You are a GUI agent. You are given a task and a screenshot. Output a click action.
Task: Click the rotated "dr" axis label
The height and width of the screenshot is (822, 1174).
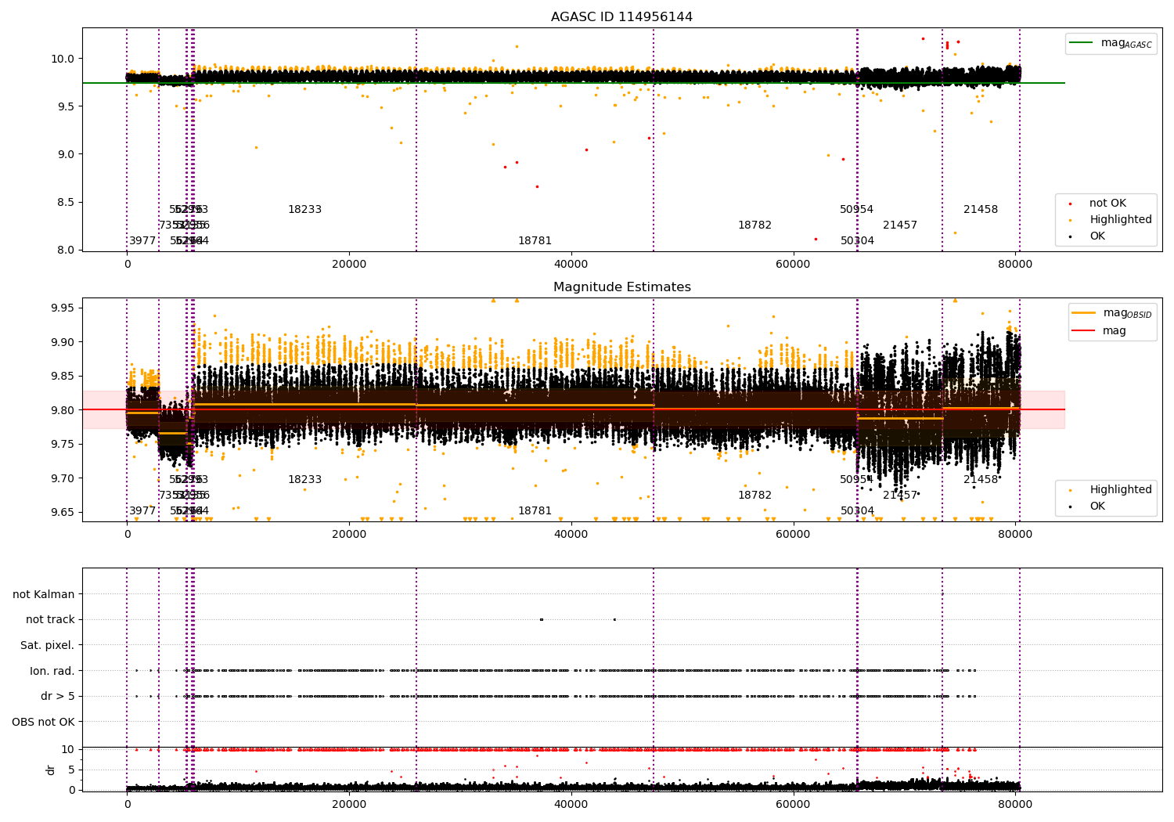pos(51,770)
